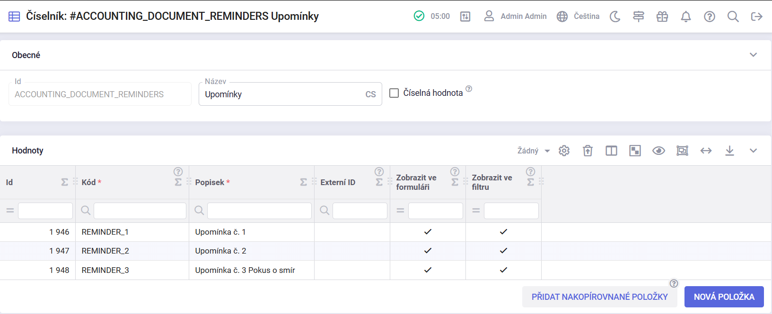The height and width of the screenshot is (314, 772).
Task: Open grid settings gear icon
Action: (x=564, y=151)
